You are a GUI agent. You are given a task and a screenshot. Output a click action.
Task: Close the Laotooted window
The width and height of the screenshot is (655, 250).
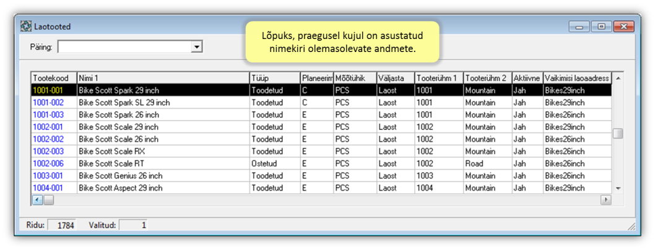click(624, 27)
